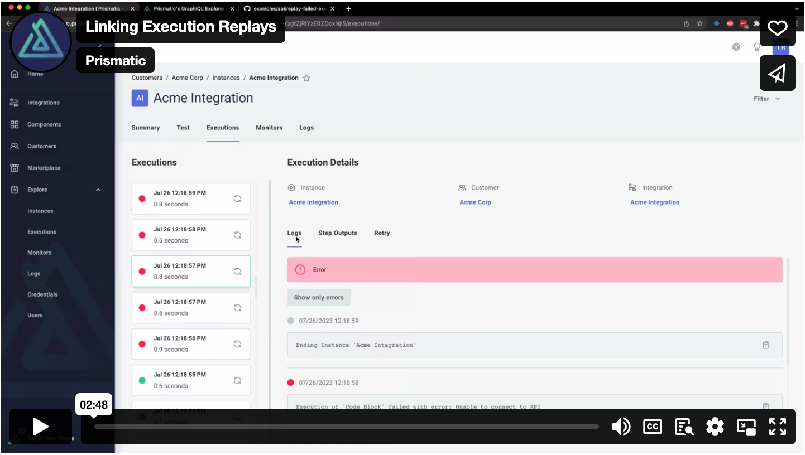
Task: Open the Retry tab
Action: point(382,233)
